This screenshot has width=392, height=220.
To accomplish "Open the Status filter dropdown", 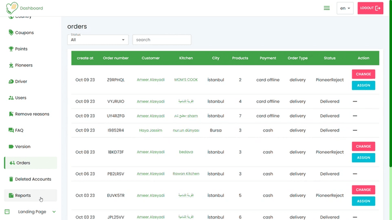I will [x=98, y=40].
